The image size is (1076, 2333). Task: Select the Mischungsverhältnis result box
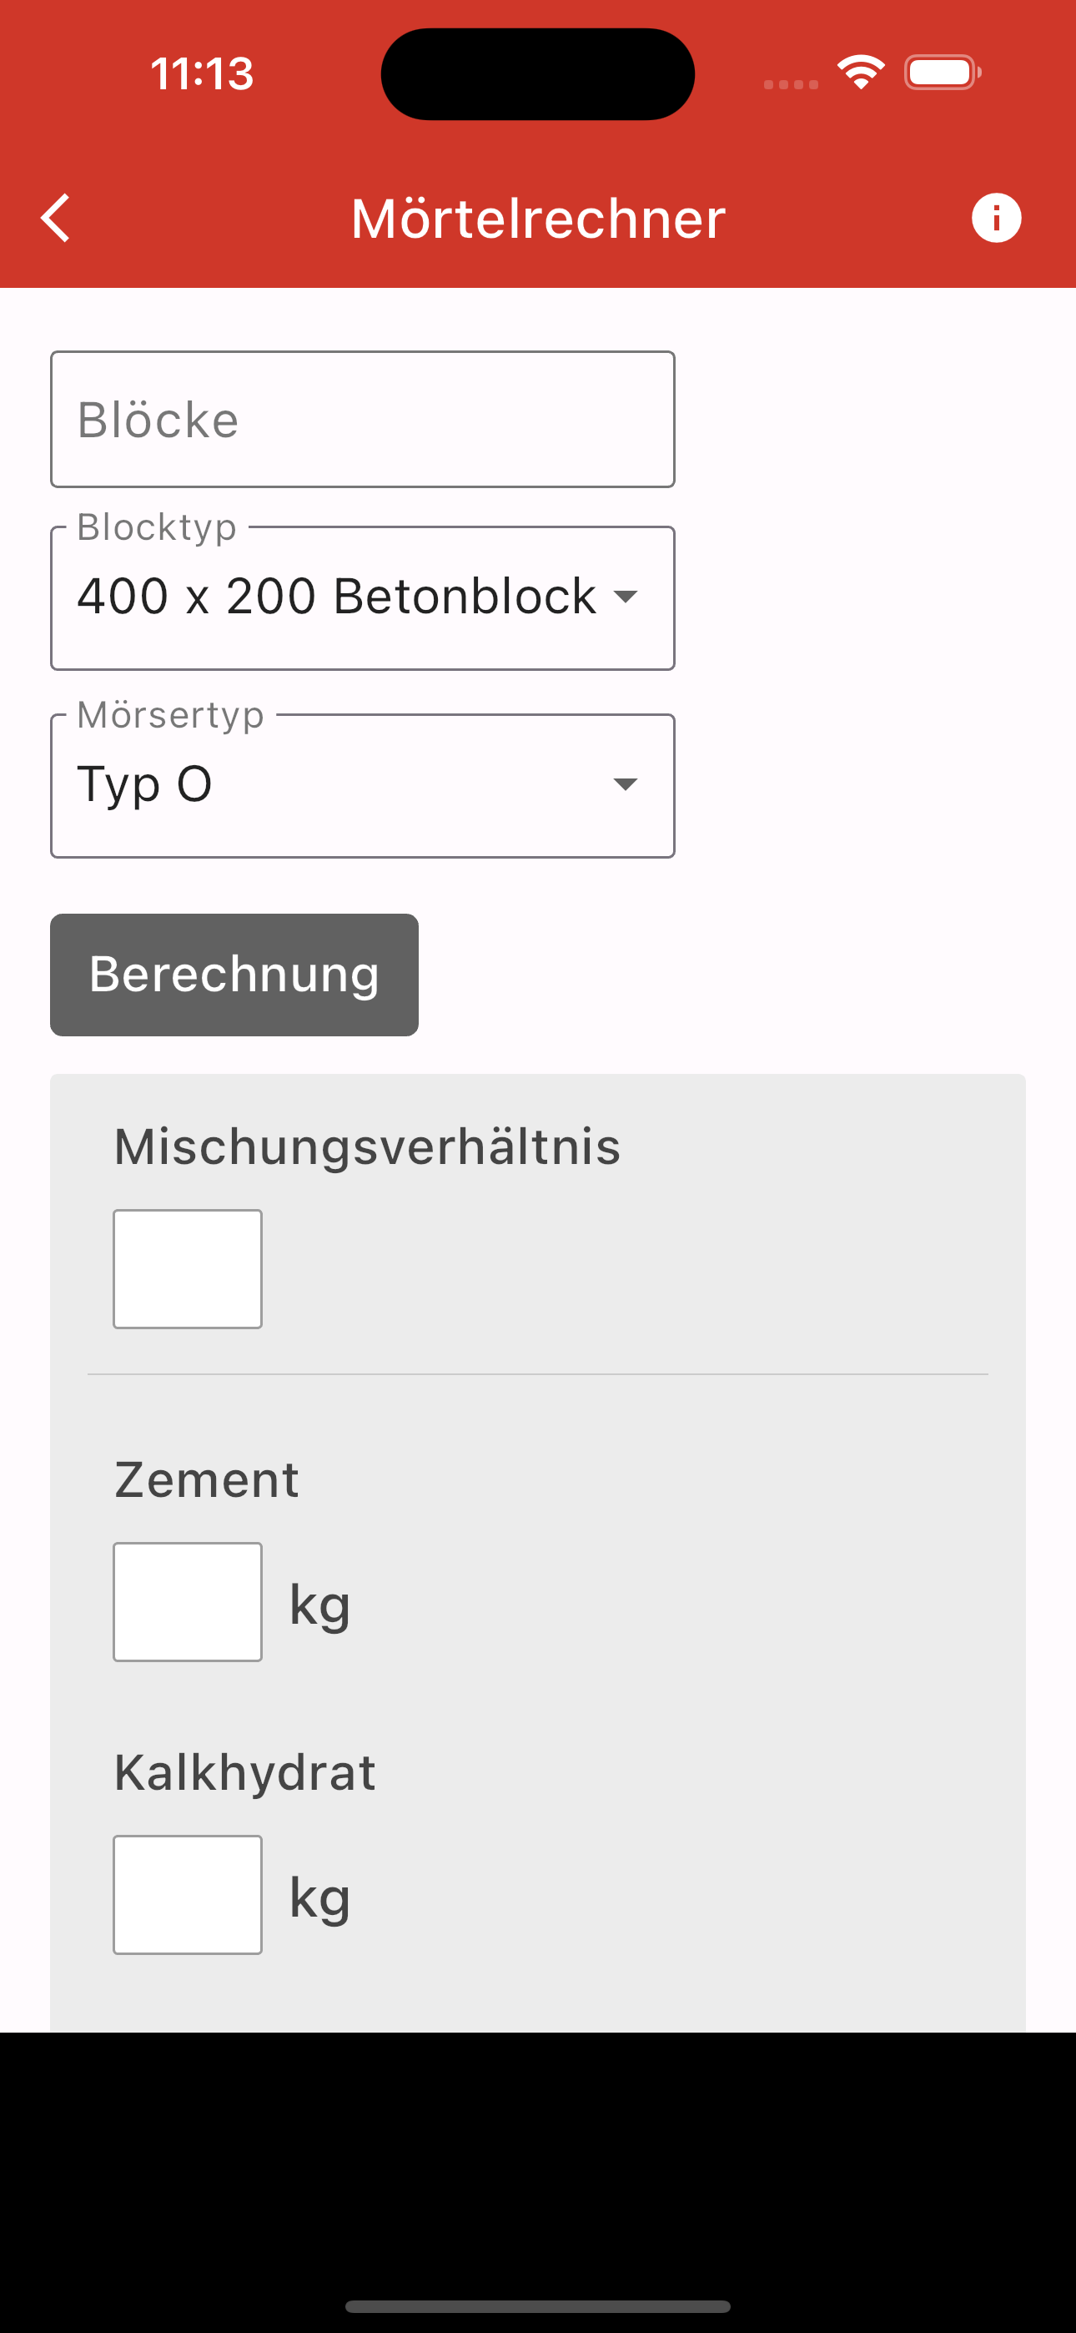click(x=188, y=1269)
